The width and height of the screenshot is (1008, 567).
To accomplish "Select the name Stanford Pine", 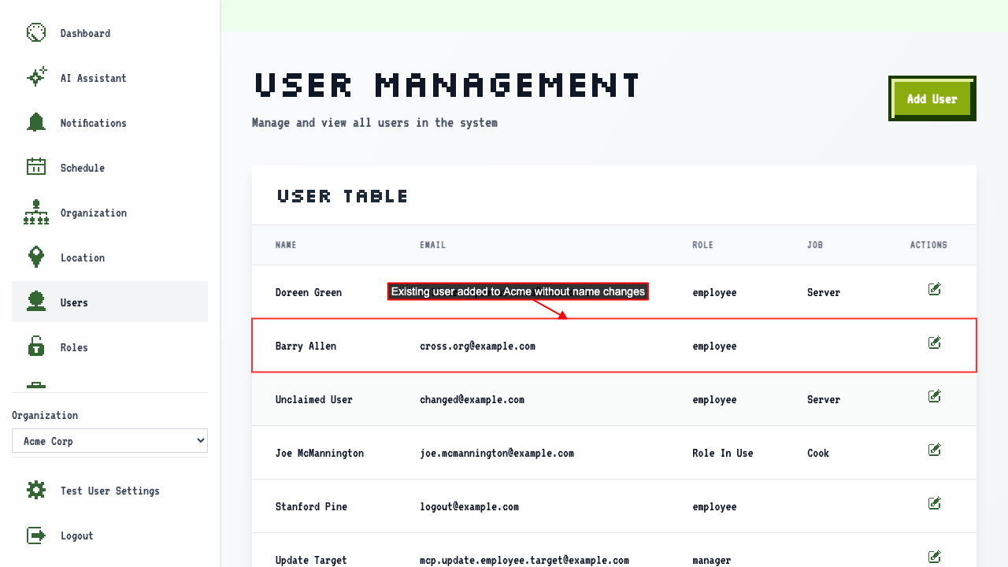I will point(311,506).
